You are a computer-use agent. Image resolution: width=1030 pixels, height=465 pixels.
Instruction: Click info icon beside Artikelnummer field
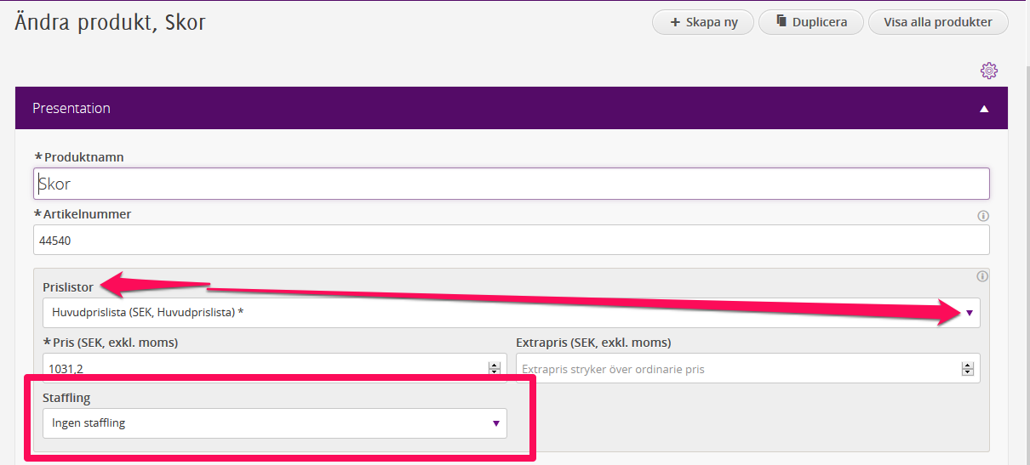tap(983, 216)
